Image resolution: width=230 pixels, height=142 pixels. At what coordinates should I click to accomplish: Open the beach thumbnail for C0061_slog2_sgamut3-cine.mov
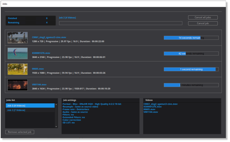tap(18, 38)
